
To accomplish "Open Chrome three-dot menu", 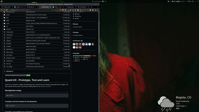I will (x=98, y=10).
